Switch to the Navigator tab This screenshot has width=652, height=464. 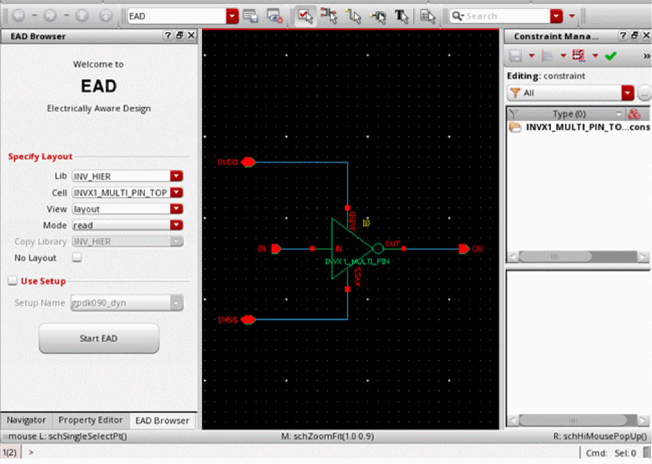[x=26, y=420]
